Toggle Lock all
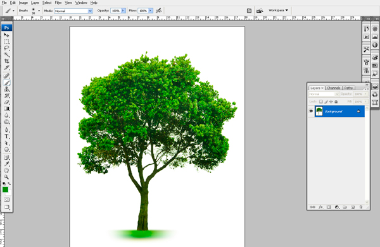Screen dimensions: 380x247 [336, 102]
